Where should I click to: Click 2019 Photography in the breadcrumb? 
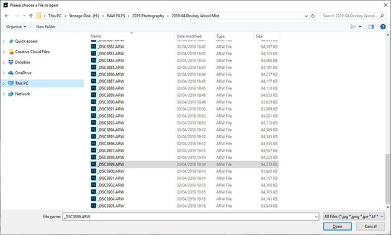148,16
